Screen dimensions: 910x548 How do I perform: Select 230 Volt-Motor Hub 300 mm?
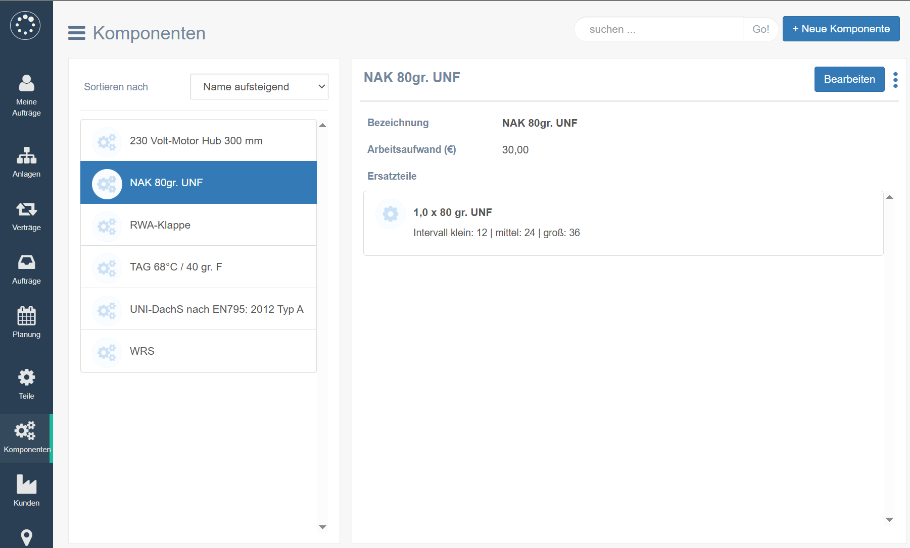[x=199, y=141]
